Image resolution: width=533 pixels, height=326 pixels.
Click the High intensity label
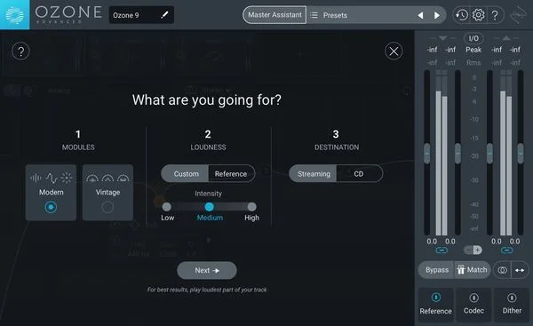pyautogui.click(x=252, y=218)
